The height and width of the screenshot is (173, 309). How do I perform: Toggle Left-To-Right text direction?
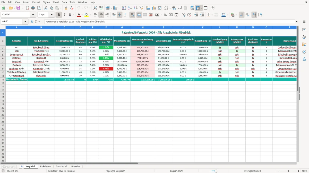pos(242,15)
